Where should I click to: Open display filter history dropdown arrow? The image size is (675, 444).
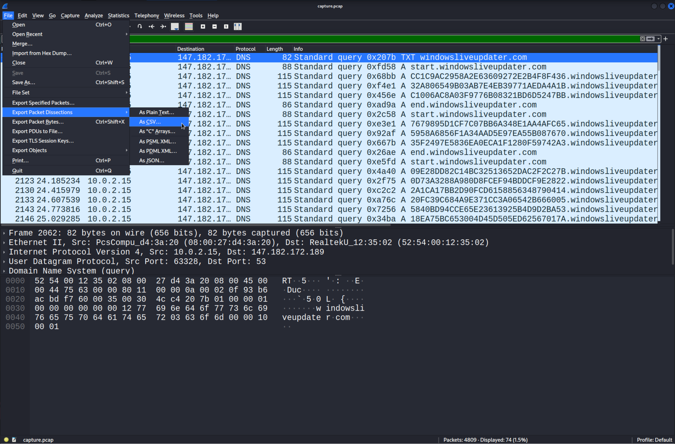point(659,39)
